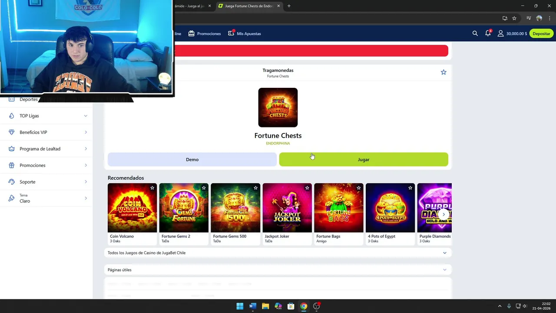This screenshot has width=556, height=313.
Task: Favorite the Fortune Bags game star
Action: click(359, 188)
